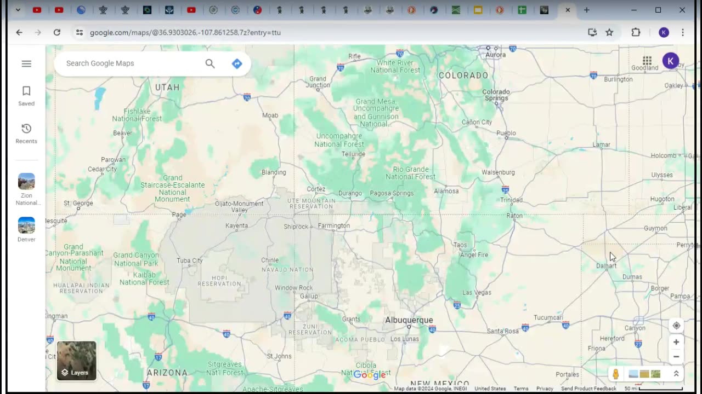Bookmark this page with the star icon
The image size is (702, 394).
click(x=609, y=32)
